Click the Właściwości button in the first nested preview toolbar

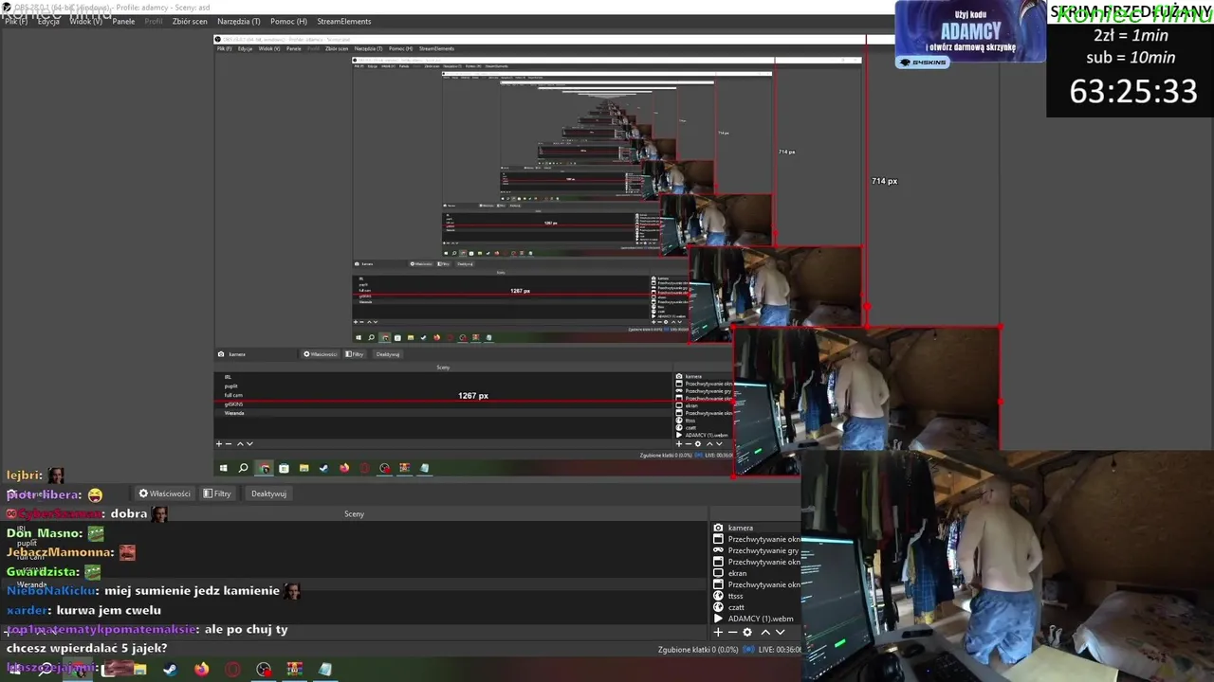pos(320,354)
